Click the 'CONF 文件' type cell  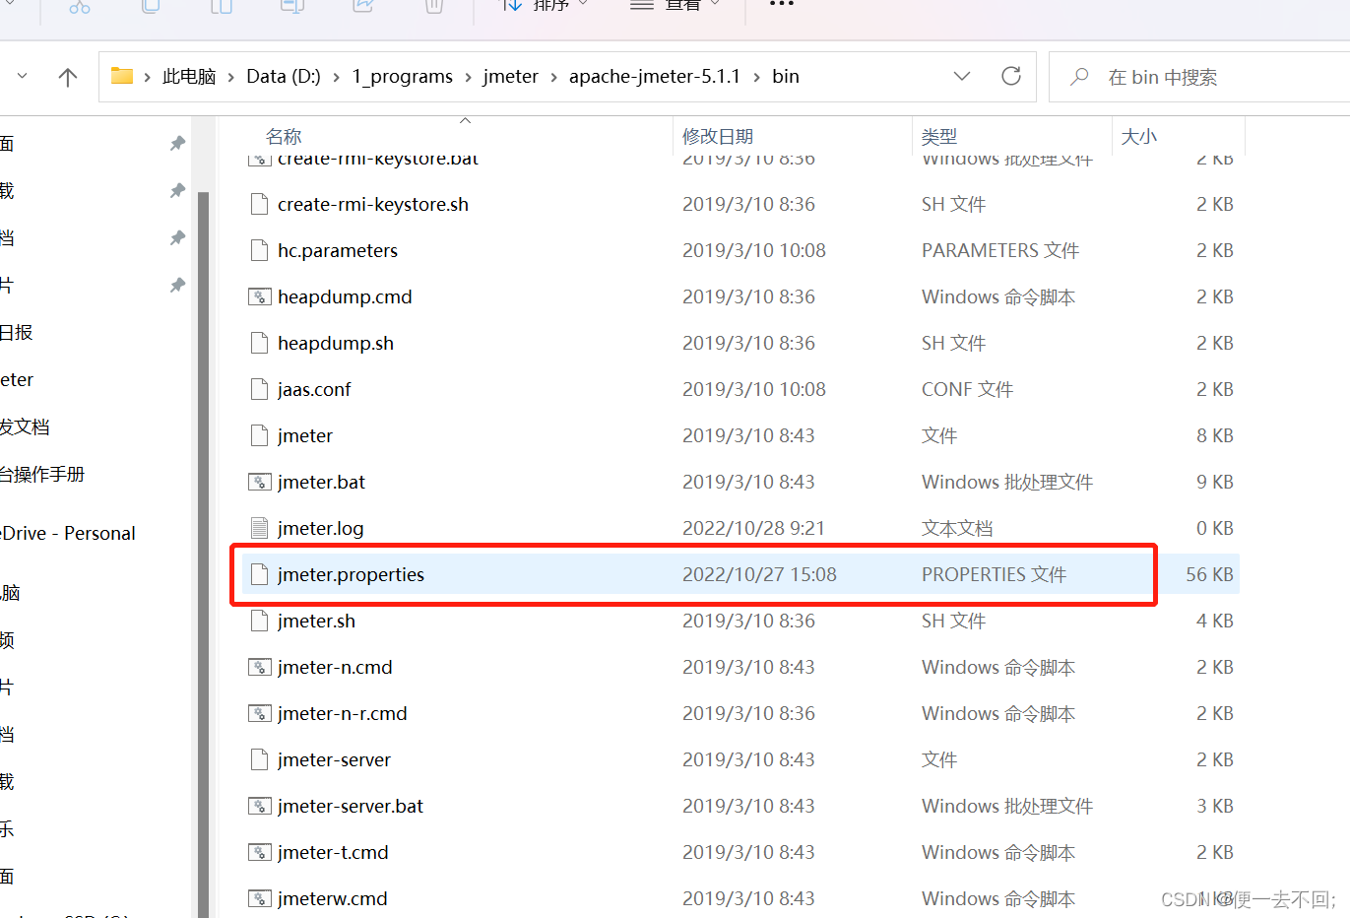pos(967,389)
